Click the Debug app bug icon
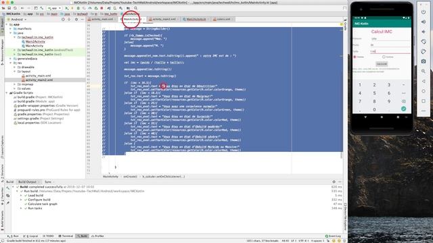433x243 pixels. pyautogui.click(x=78, y=8)
